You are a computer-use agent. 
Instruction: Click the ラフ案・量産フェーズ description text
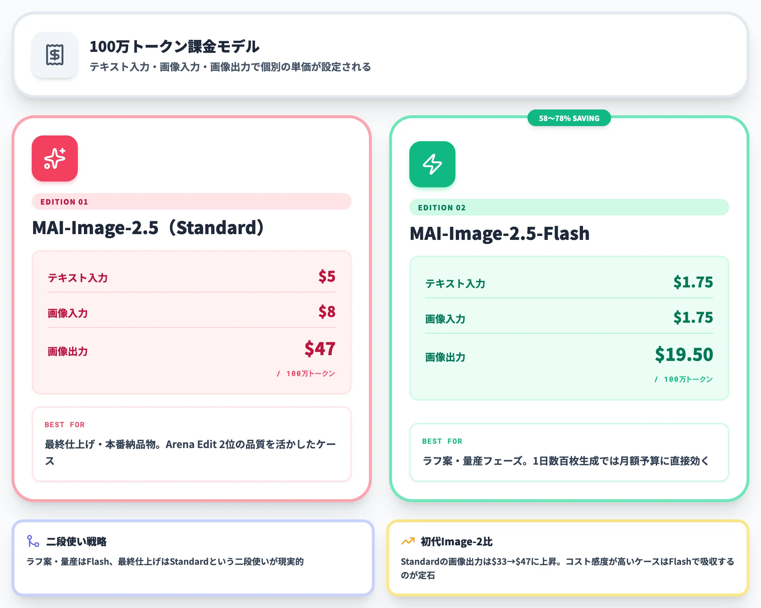tap(566, 461)
